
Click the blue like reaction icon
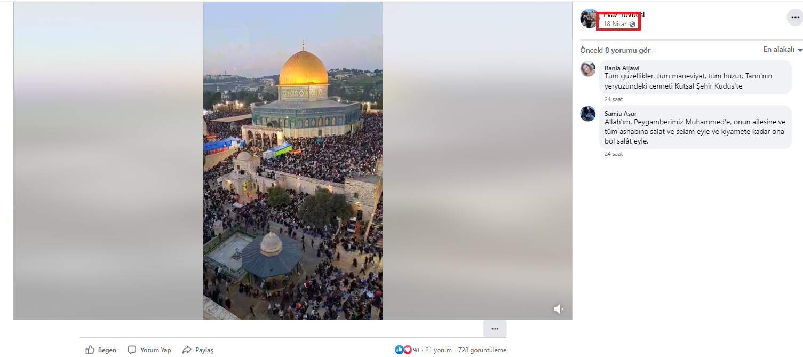[x=399, y=350]
